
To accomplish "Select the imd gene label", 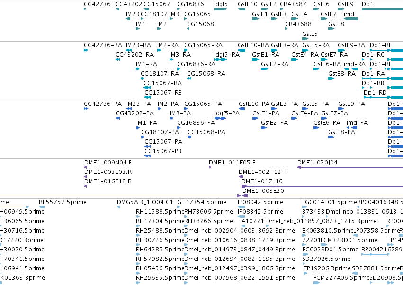I will coord(349,14).
